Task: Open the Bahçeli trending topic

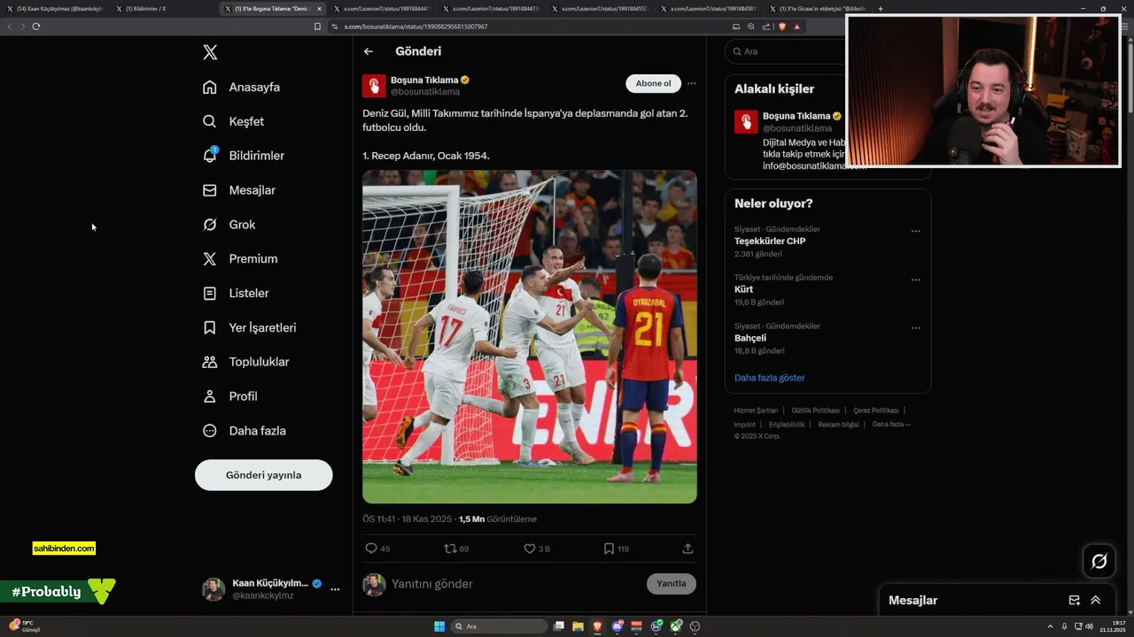Action: (750, 338)
